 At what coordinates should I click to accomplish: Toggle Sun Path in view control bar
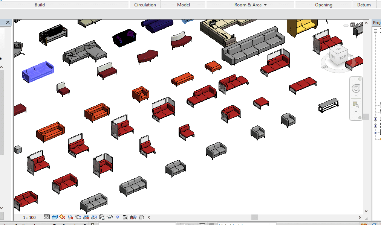(62, 217)
